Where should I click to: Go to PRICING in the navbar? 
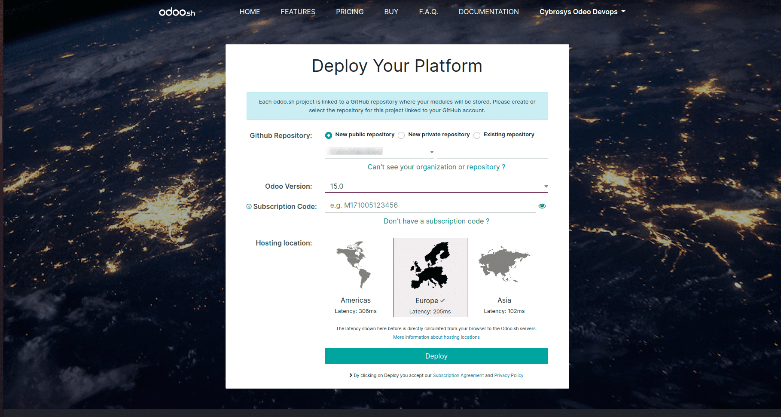350,12
